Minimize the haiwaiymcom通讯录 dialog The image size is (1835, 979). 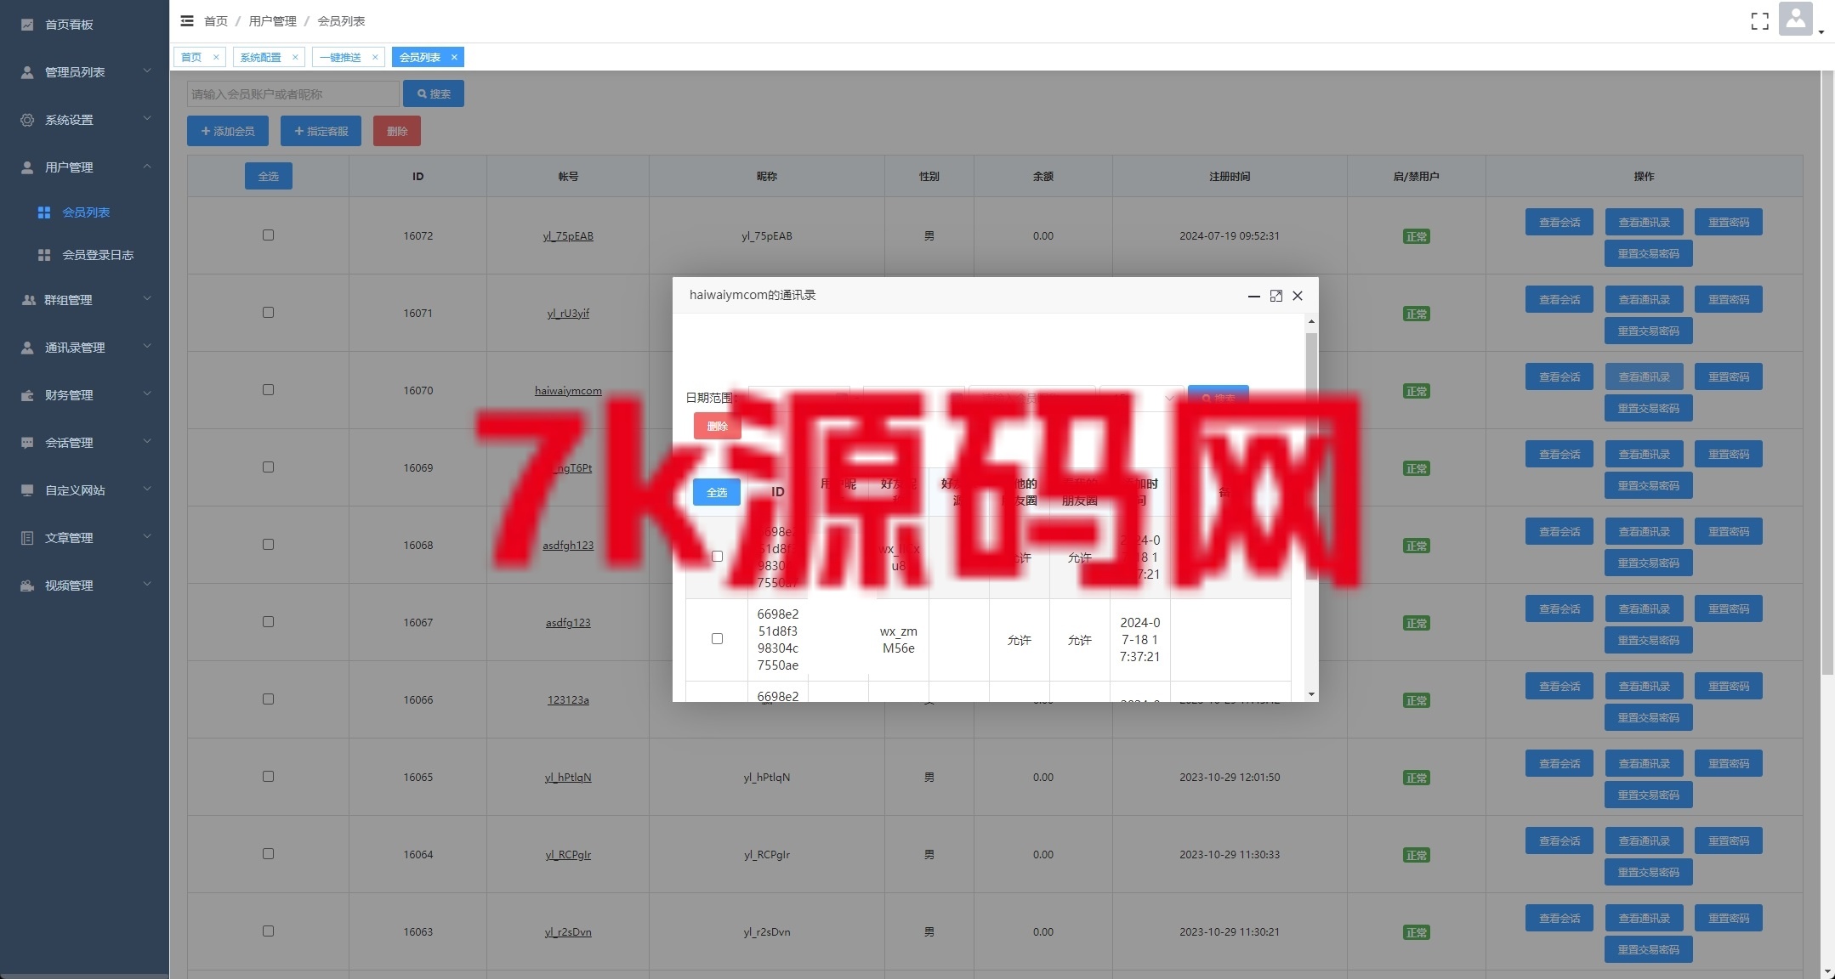(1253, 296)
